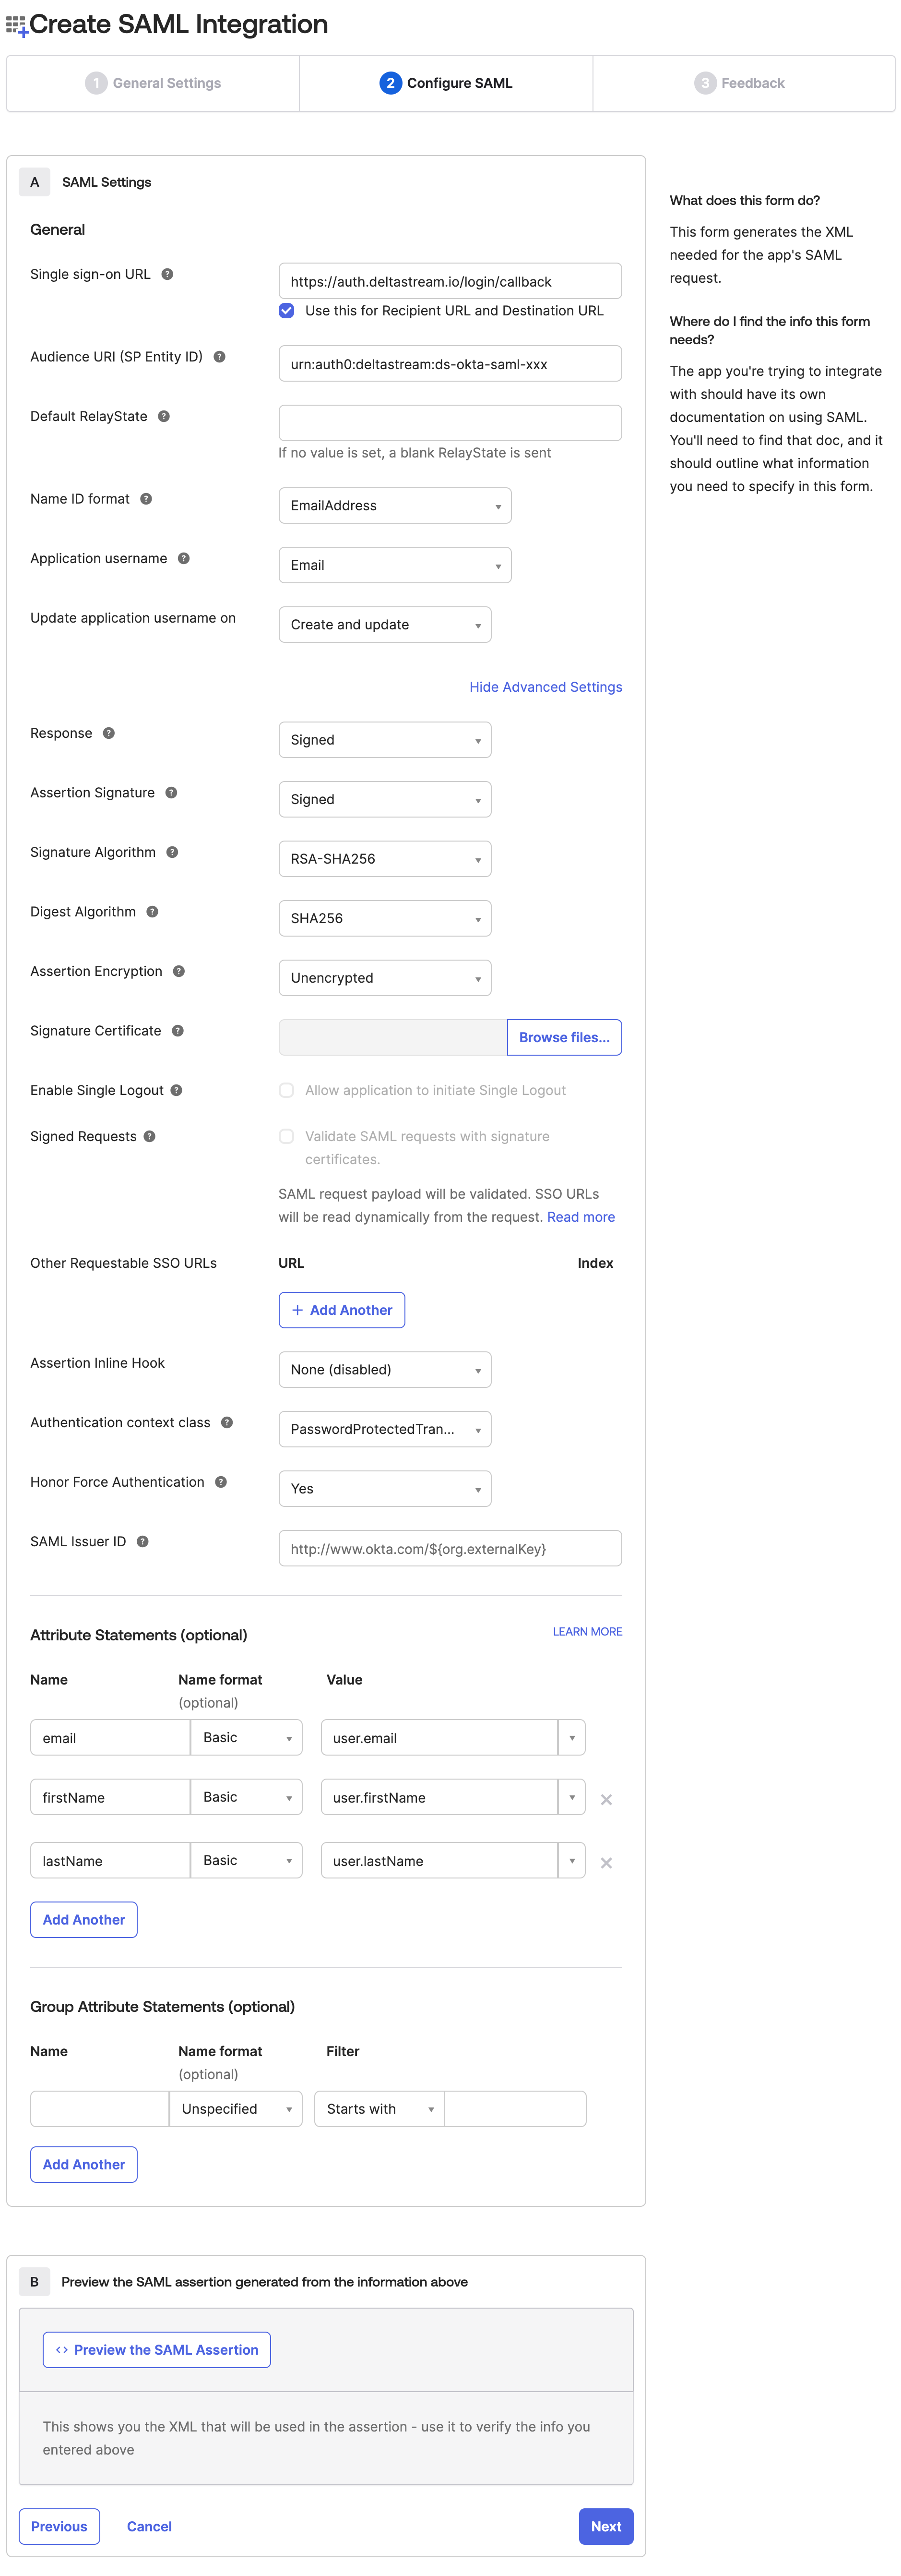Show help tooltip for SAML Issuer ID
Screen dimensions: 901x2576
(x=143, y=1541)
